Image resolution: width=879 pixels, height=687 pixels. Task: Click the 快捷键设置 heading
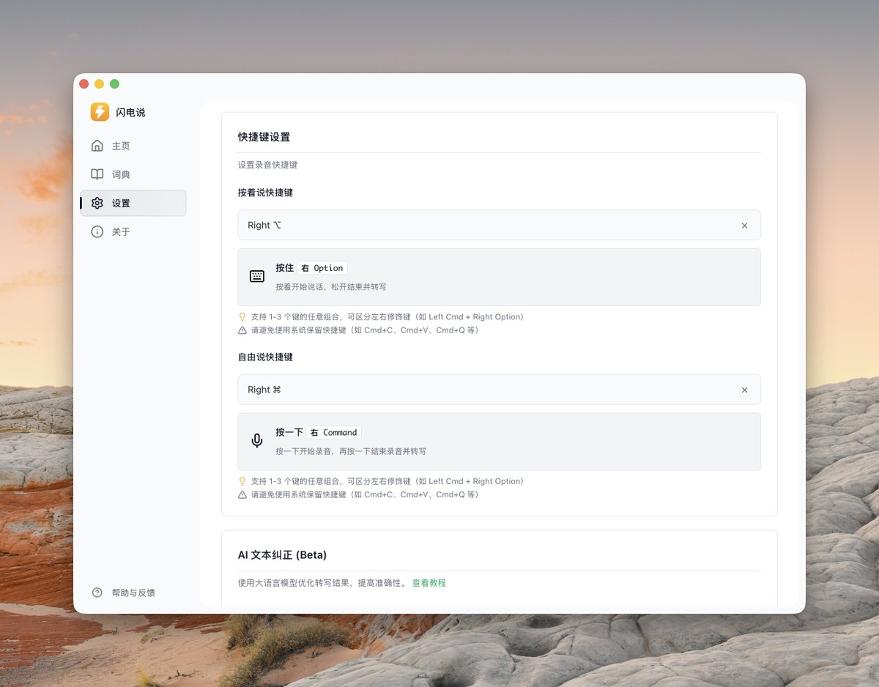coord(264,137)
